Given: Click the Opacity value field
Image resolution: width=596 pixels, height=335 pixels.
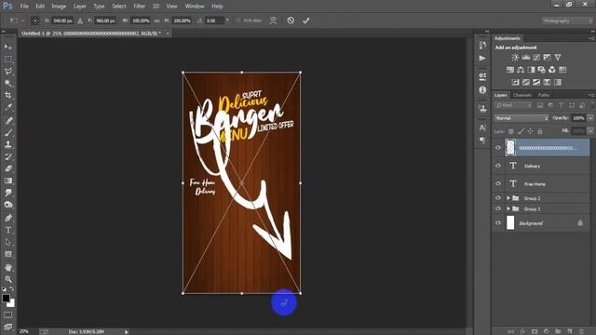Looking at the screenshot, I should [578, 118].
